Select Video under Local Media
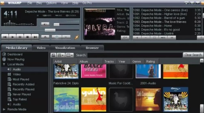This screenshot has height=113, width=204. coord(17,74)
